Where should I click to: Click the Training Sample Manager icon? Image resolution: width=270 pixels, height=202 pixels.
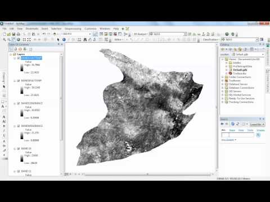pos(262,39)
